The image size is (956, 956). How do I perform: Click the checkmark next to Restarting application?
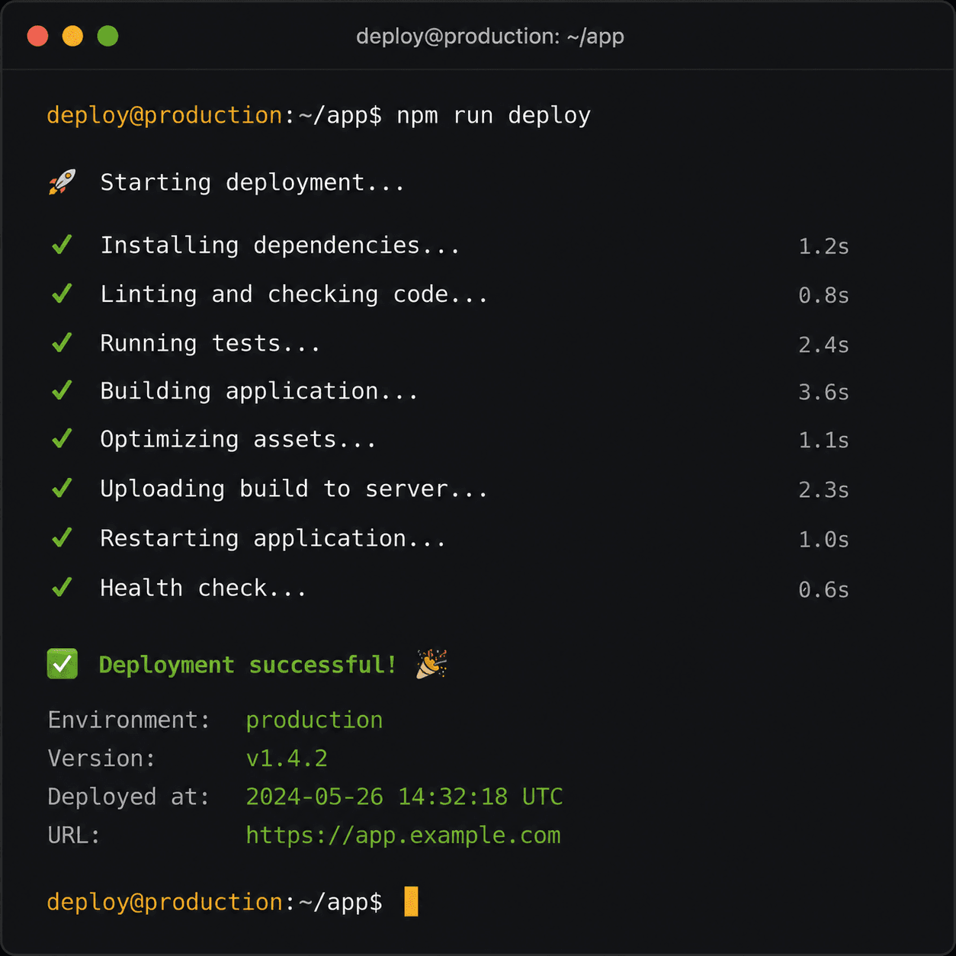click(62, 538)
